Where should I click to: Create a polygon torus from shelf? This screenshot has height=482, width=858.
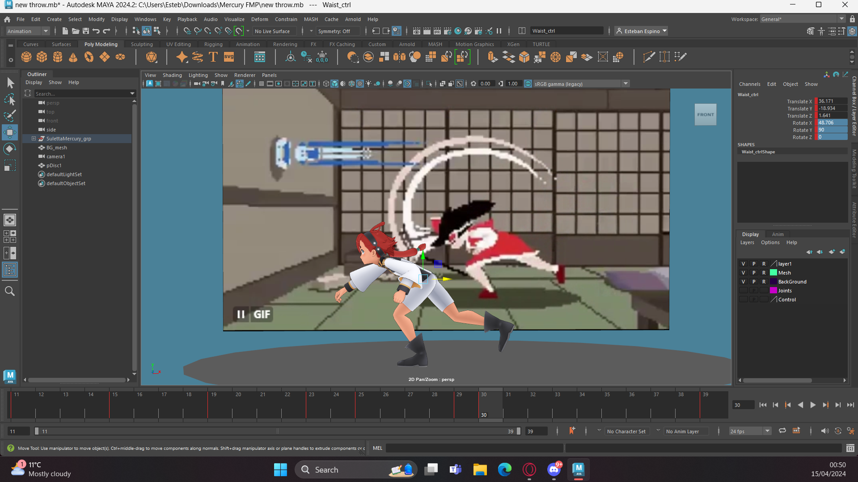click(x=89, y=57)
